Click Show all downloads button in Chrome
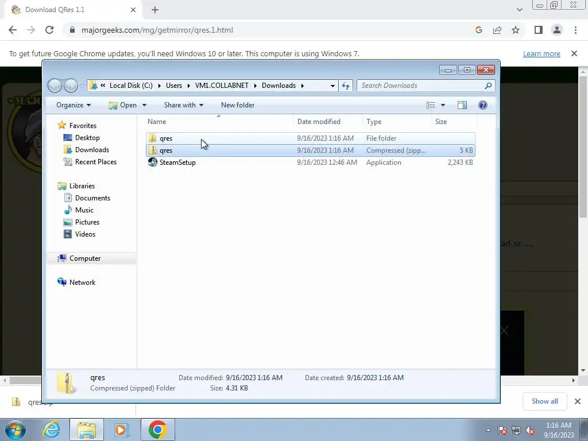The height and width of the screenshot is (441, 588). 544,401
